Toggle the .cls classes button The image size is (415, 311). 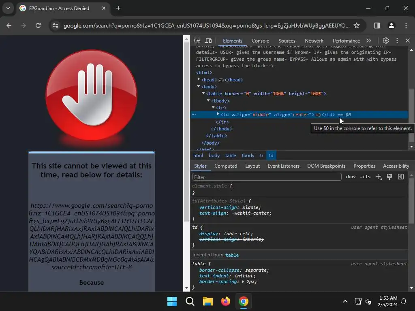tap(365, 177)
